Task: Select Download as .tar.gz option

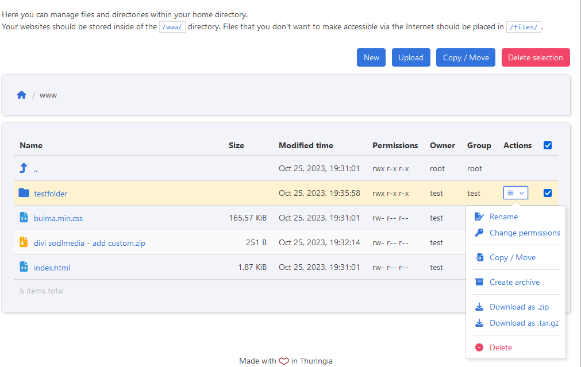Action: click(x=524, y=323)
